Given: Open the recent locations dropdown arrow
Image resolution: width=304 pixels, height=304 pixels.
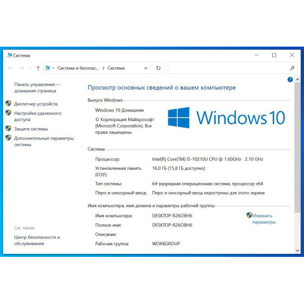Looking at the screenshot, I should [30, 68].
